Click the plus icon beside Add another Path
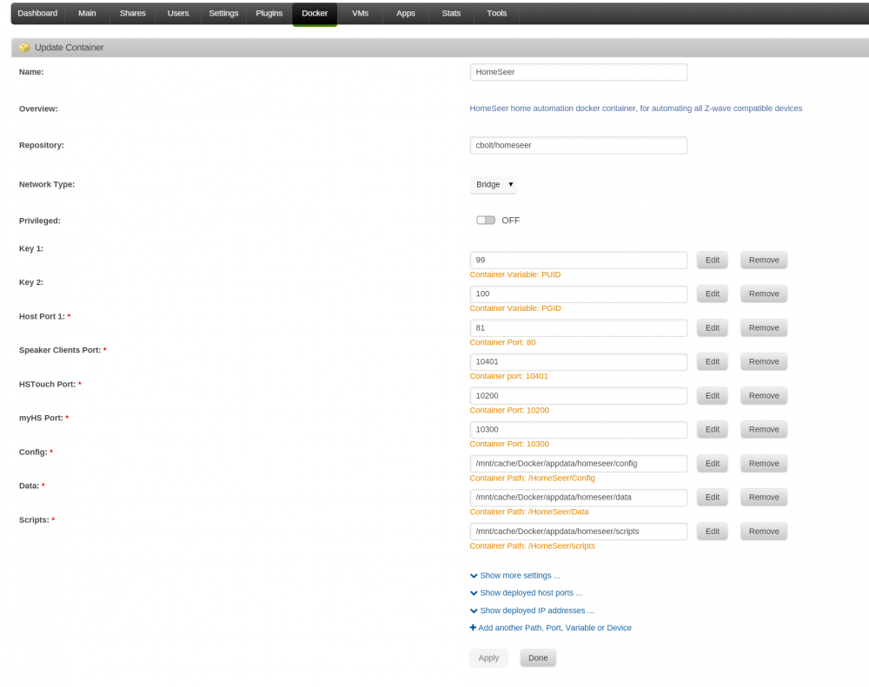This screenshot has width=869, height=687. point(473,628)
